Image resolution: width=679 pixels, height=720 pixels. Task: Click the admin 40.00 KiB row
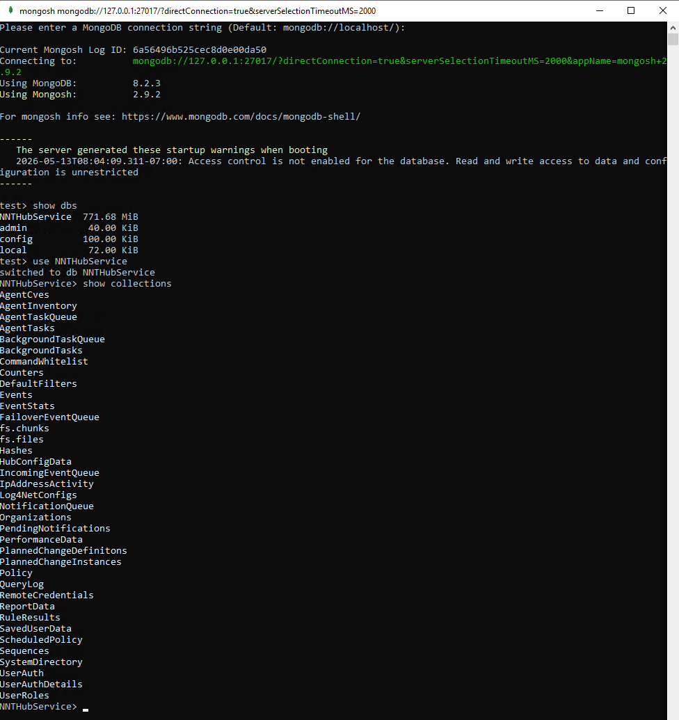click(x=69, y=227)
